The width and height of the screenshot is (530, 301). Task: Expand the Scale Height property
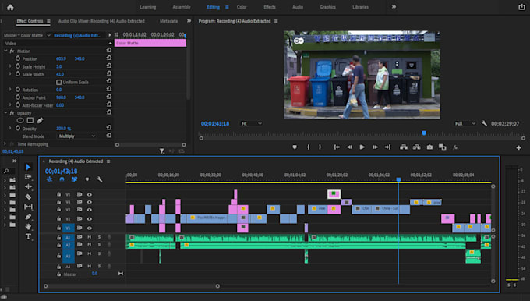pos(10,66)
